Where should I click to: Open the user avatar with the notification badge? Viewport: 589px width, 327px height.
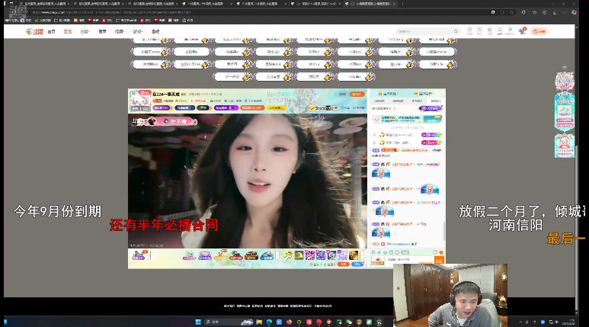point(522,31)
